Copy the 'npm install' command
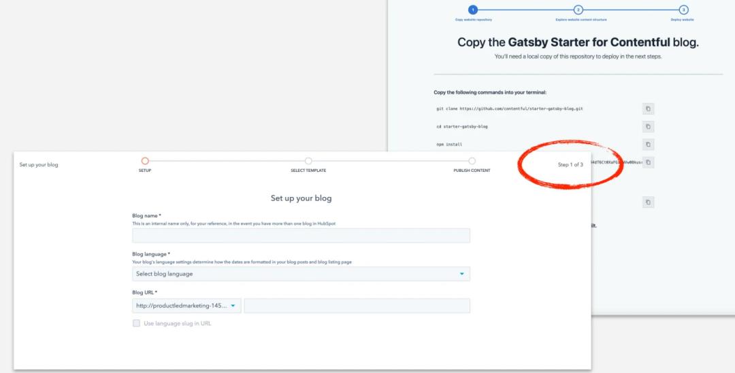The height and width of the screenshot is (373, 735). 648,145
